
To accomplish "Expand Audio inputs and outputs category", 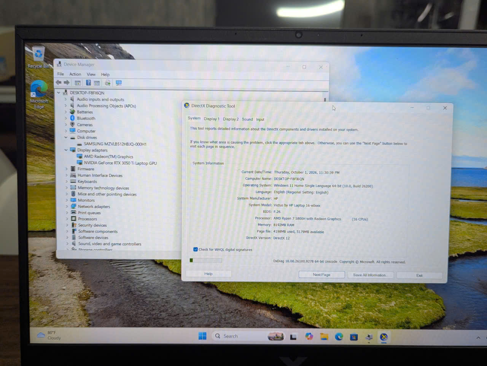I will click(65, 99).
